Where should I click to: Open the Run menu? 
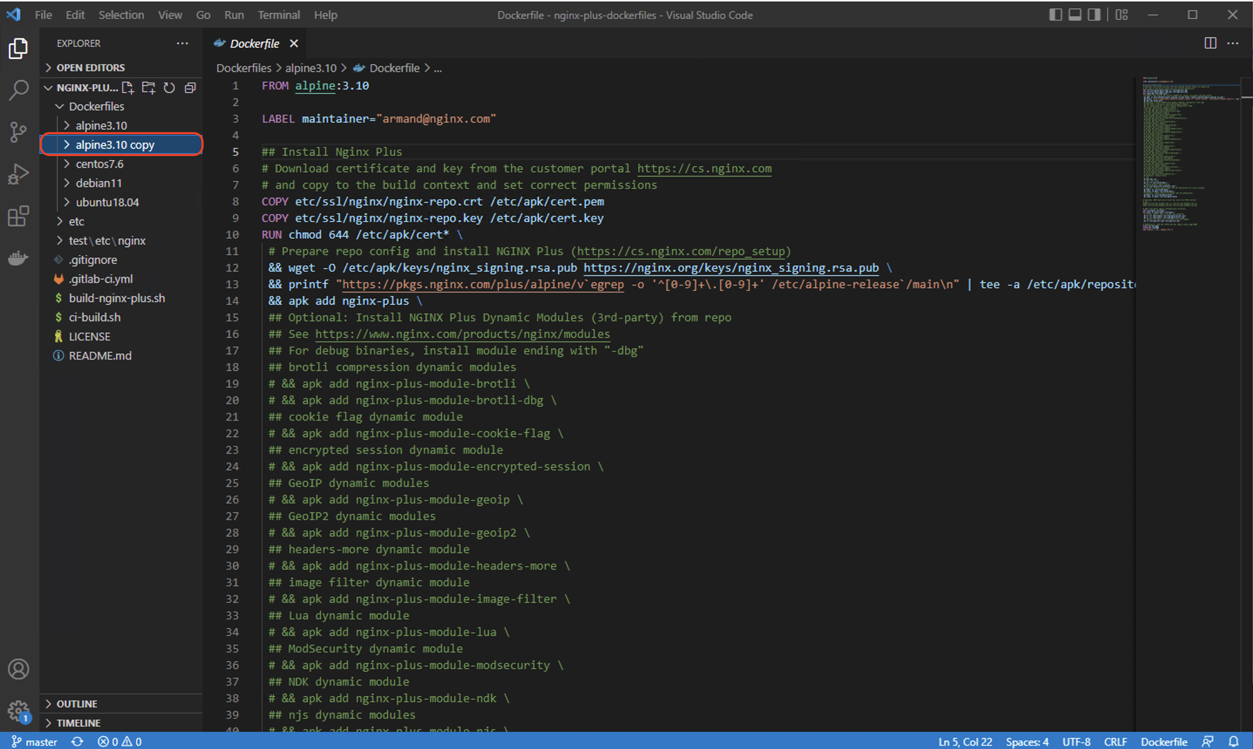click(234, 15)
